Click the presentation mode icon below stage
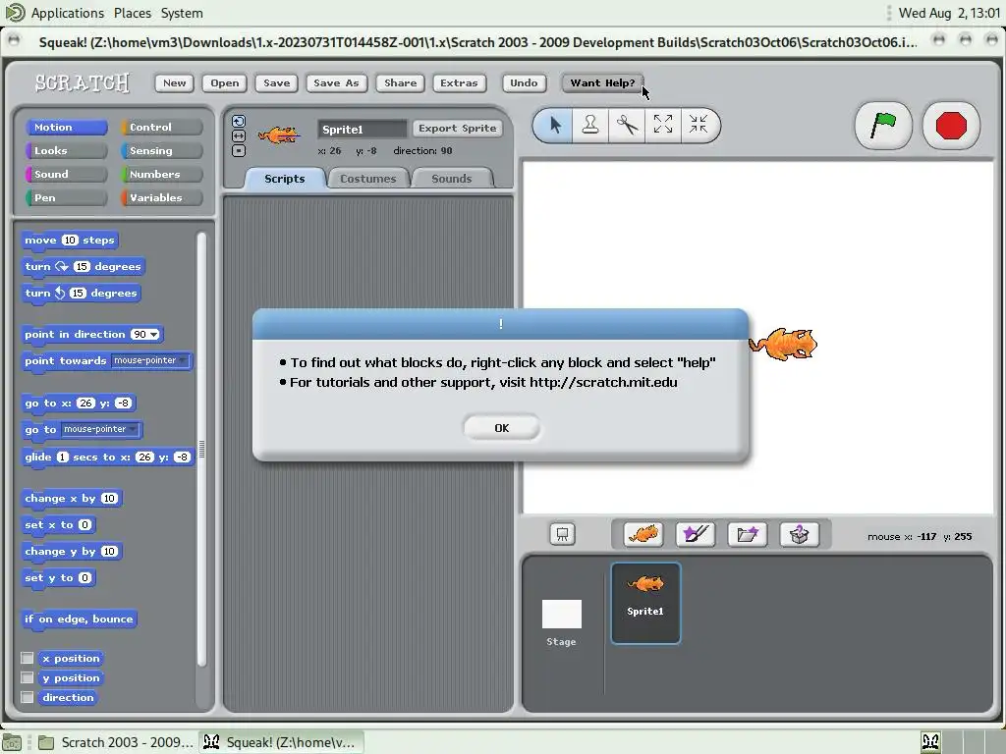 tap(562, 535)
